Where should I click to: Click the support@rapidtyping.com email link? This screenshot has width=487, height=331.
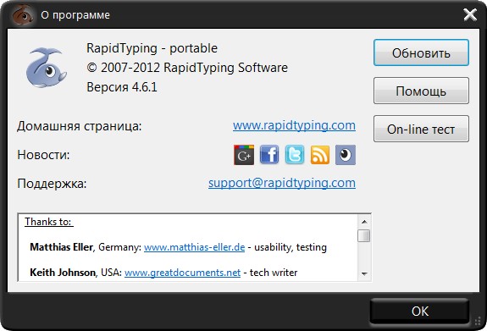click(x=282, y=183)
